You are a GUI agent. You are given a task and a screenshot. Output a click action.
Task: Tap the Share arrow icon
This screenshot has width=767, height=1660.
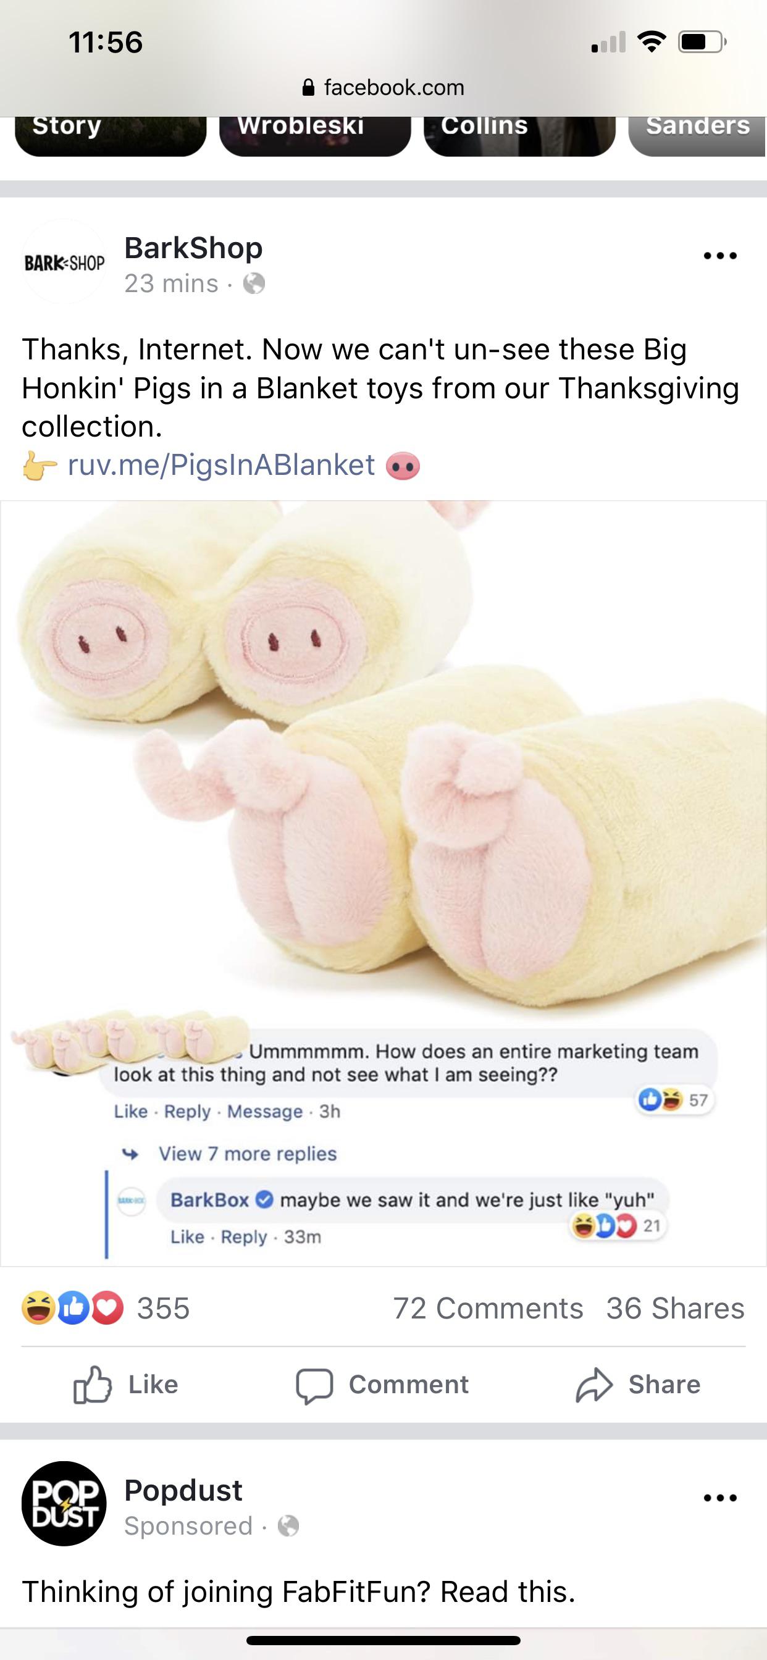(593, 1385)
